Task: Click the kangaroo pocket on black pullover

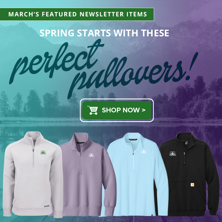Action: 187,194
